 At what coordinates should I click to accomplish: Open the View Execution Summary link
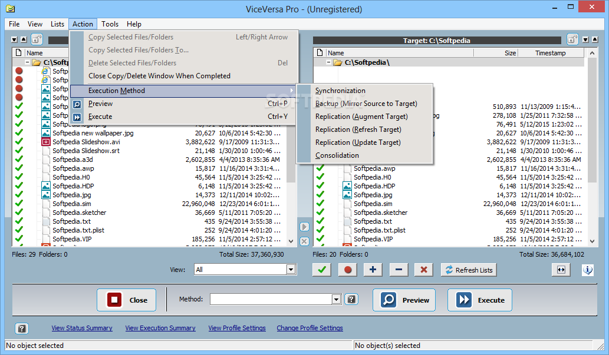coord(160,329)
